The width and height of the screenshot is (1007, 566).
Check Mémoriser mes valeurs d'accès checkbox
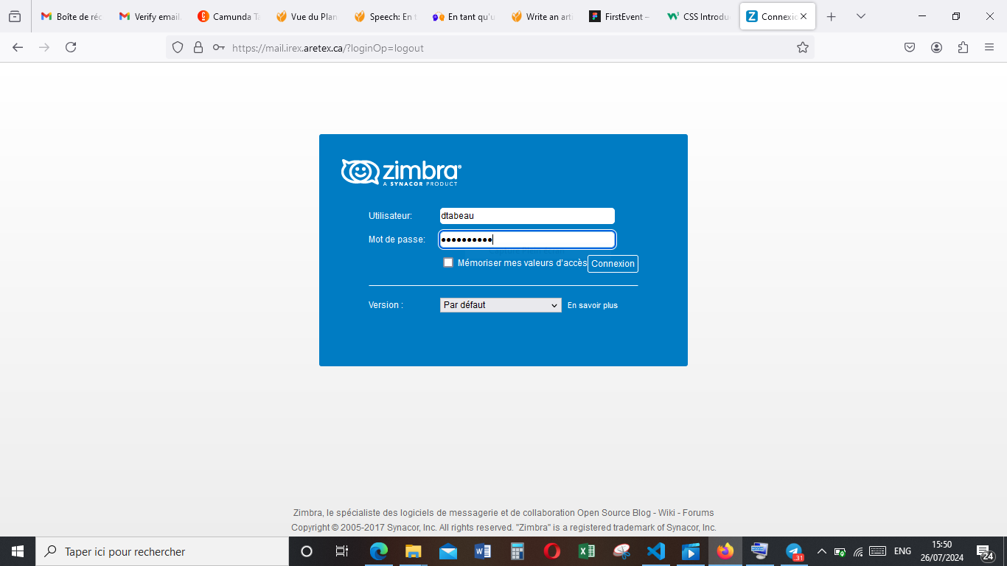coord(448,262)
